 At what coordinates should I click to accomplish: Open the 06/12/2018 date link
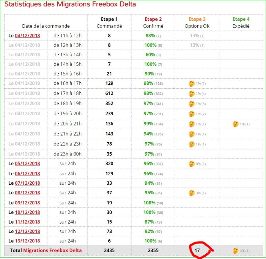point(27,173)
